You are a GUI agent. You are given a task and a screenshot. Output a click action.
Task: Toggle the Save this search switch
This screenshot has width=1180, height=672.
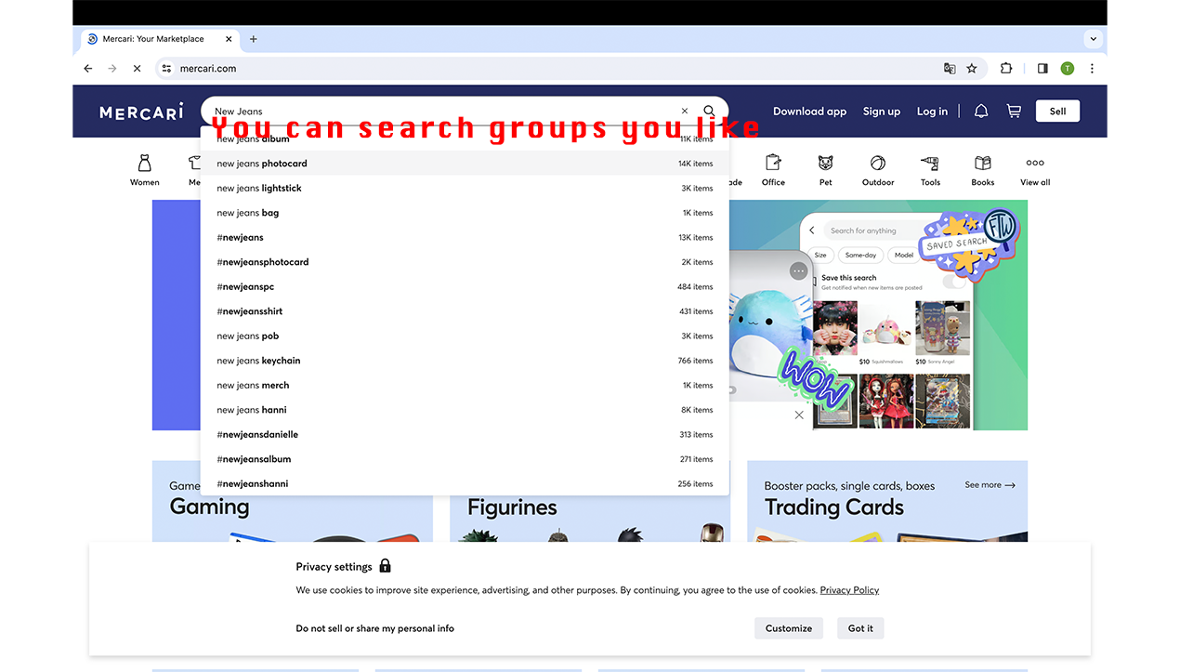953,282
